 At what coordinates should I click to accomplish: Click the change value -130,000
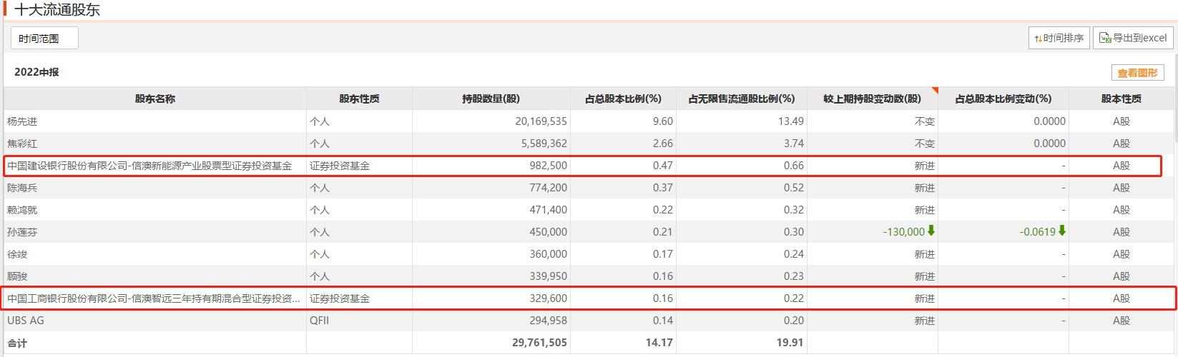[x=904, y=232]
